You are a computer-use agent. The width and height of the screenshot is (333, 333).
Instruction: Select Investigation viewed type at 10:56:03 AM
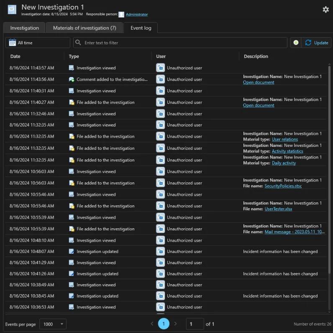point(96,172)
